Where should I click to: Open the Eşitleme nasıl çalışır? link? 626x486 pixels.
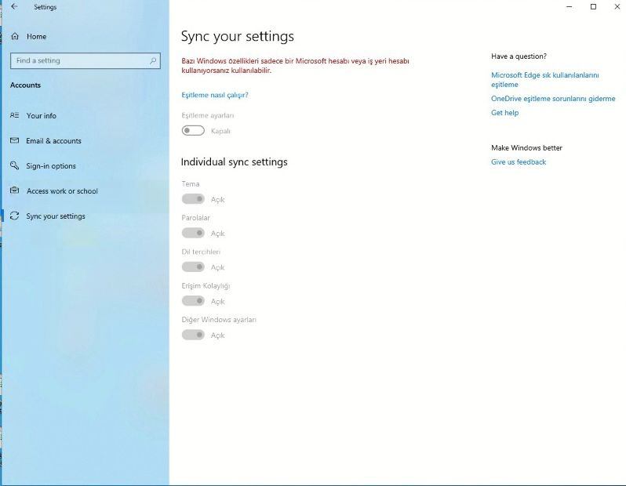[x=215, y=95]
